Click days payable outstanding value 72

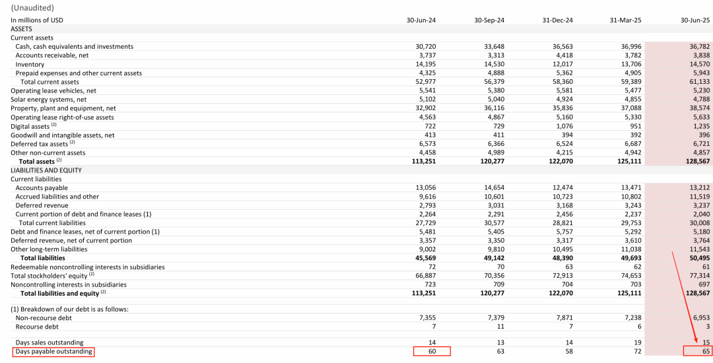click(638, 351)
